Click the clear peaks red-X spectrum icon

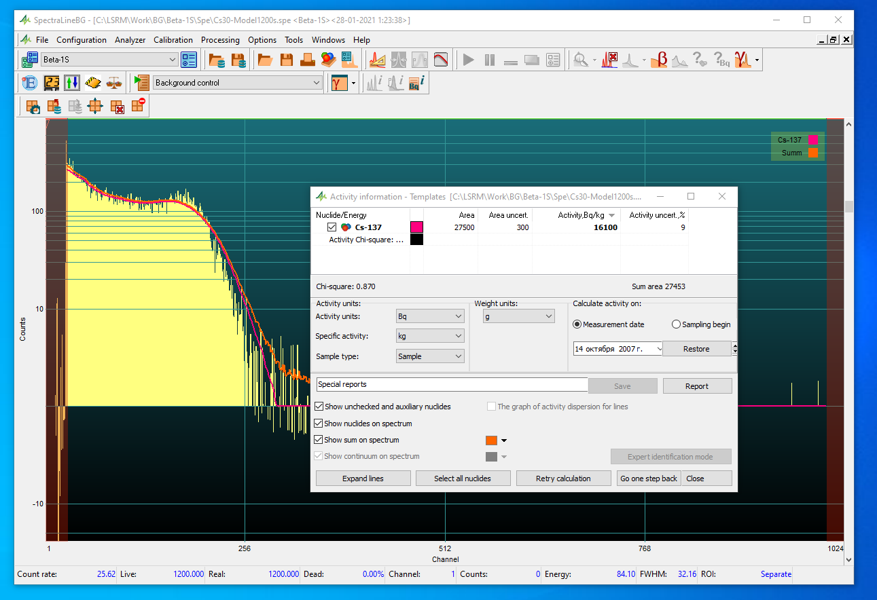tap(609, 60)
